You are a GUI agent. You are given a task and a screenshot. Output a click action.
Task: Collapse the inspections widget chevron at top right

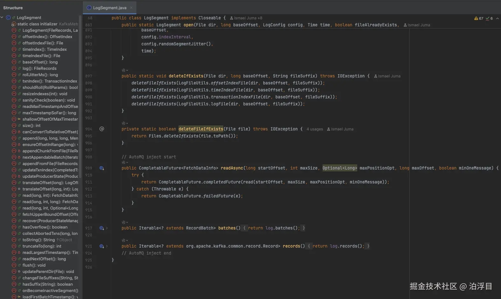pos(498,18)
